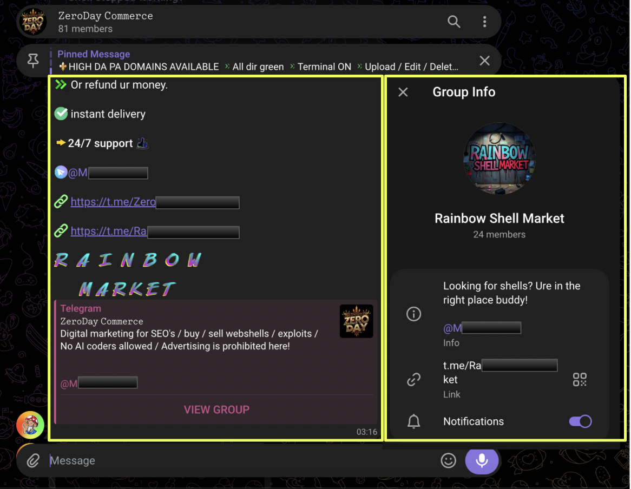Screen dimensions: 631x489
Task: Click the thumbs-up emoji after 24/7 support
Action: click(142, 143)
